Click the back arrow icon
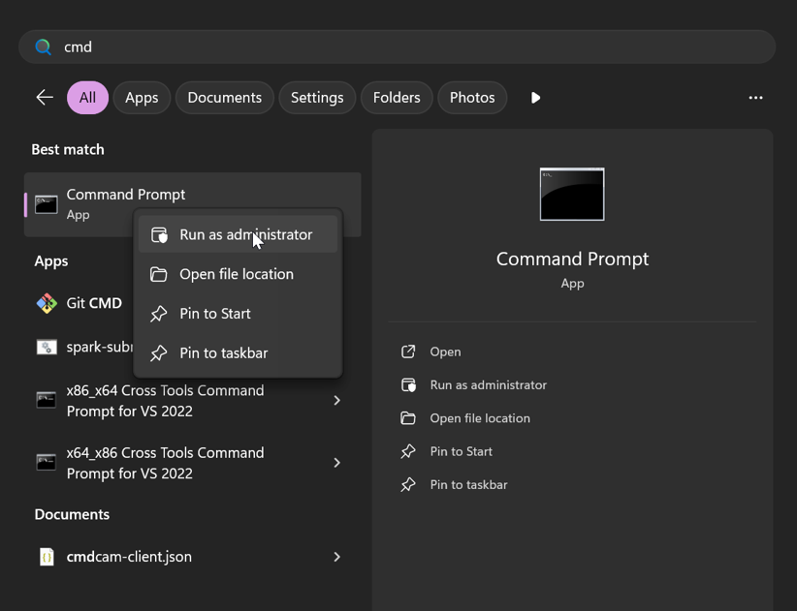This screenshot has height=611, width=797. 45,98
